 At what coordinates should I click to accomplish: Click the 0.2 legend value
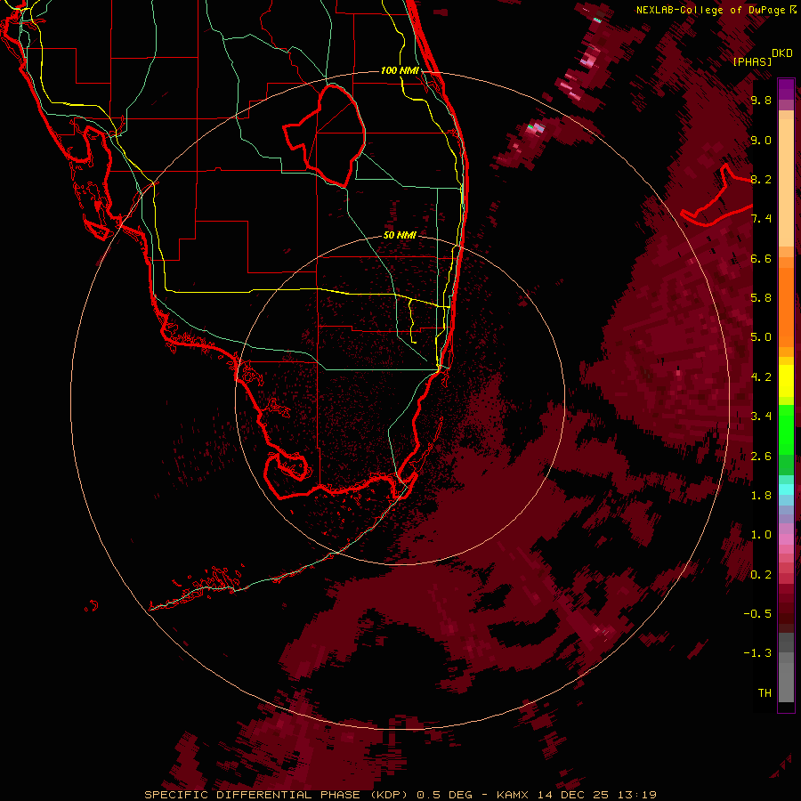click(x=761, y=575)
